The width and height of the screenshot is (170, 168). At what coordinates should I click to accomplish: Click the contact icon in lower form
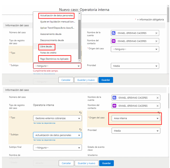[x=115, y=106]
